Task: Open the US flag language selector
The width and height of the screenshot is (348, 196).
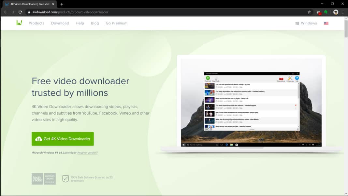Action: [326, 23]
